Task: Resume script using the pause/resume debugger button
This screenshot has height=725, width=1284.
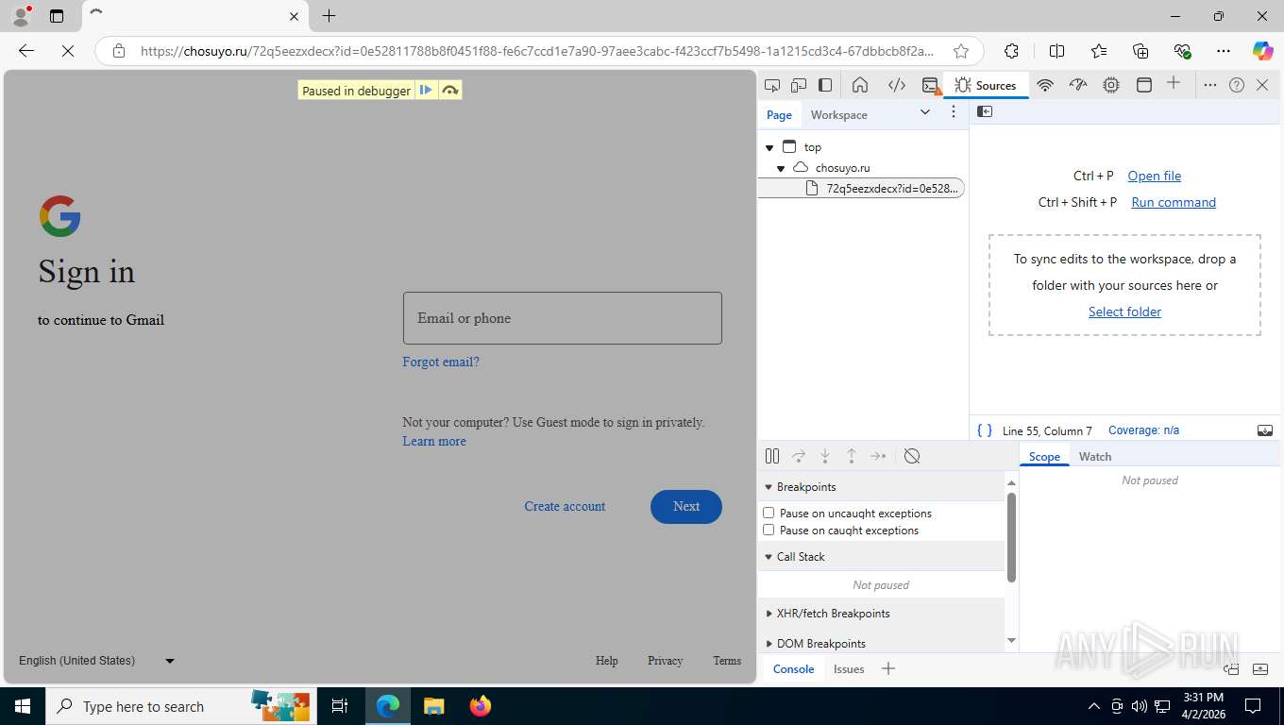Action: pyautogui.click(x=772, y=456)
